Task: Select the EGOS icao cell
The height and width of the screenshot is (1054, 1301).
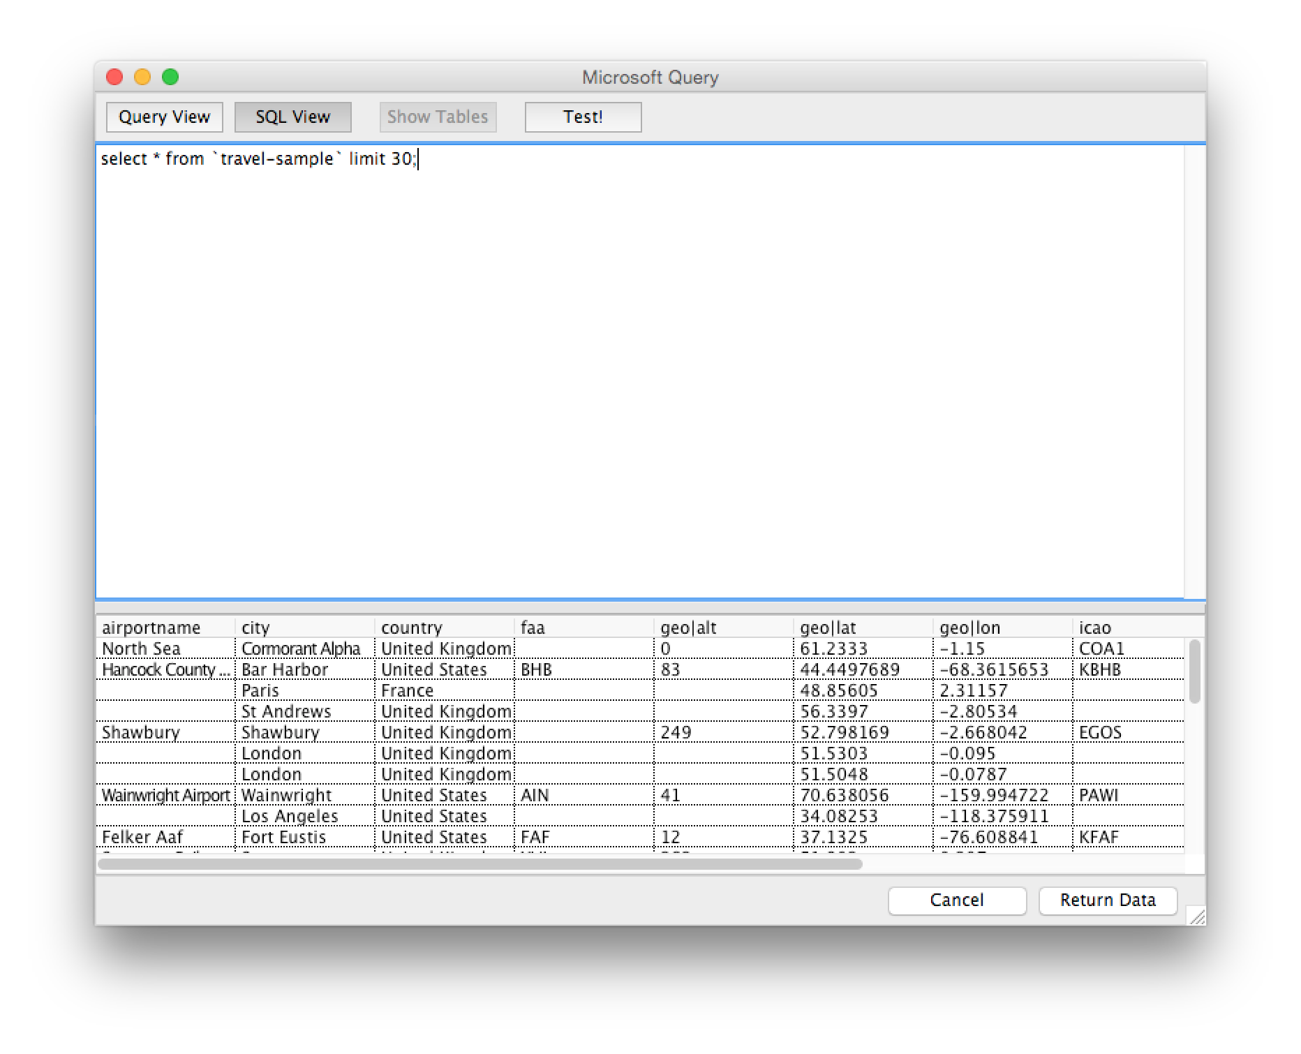Action: (x=1129, y=732)
